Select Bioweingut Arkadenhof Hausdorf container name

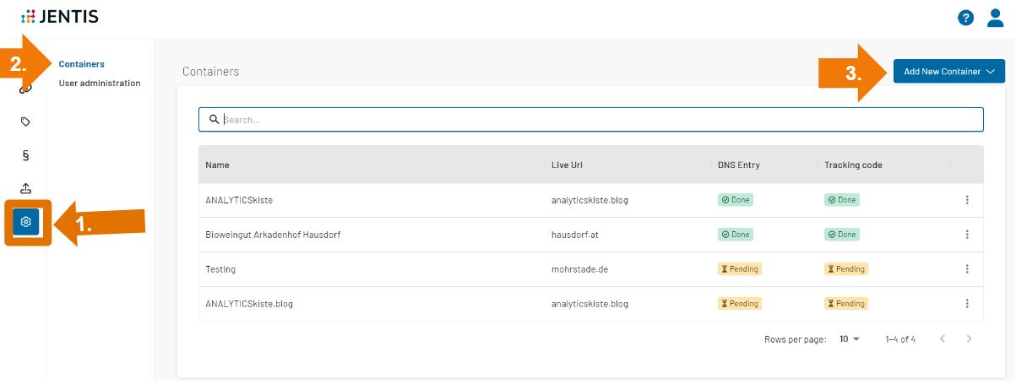point(273,235)
